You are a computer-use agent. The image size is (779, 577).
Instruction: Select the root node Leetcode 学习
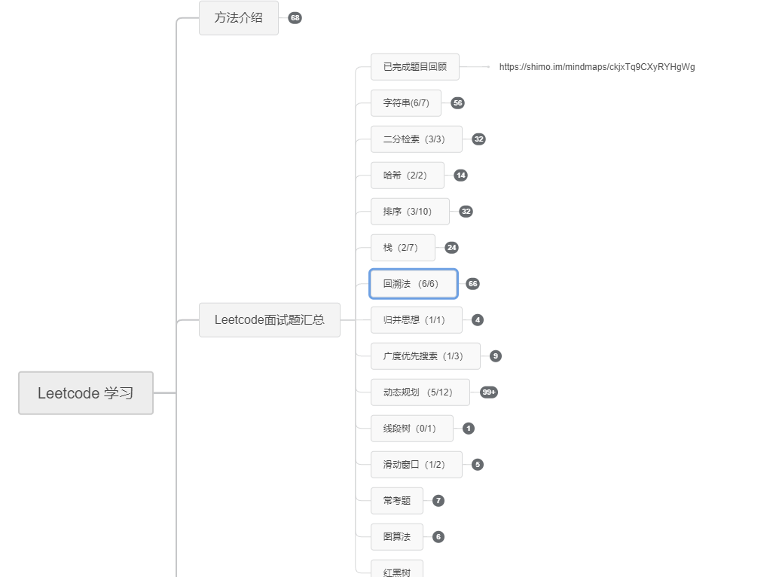[86, 392]
